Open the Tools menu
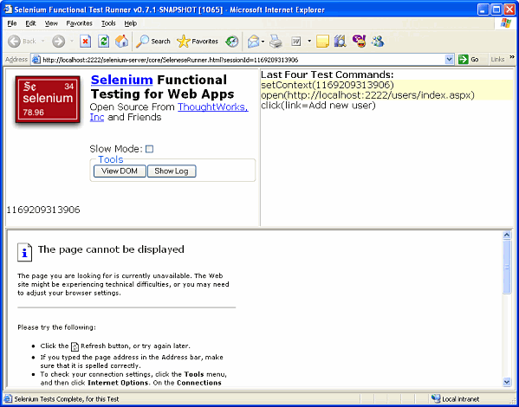Viewport: 519px width, 407px height. click(108, 23)
